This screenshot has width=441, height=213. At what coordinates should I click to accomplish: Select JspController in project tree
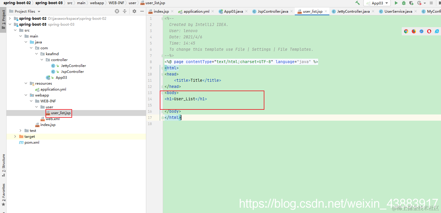(x=72, y=71)
